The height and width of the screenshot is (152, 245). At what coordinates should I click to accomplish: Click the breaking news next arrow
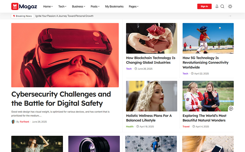pos(230,16)
